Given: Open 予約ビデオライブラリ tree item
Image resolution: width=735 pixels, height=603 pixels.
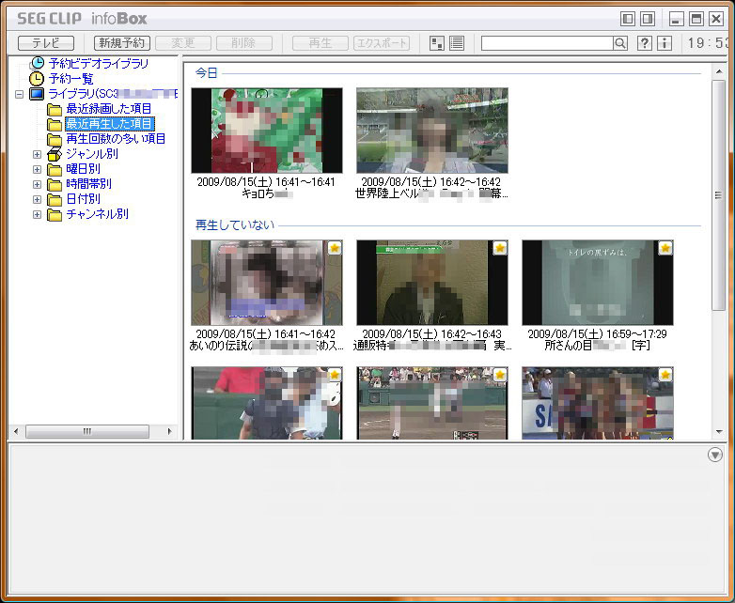Looking at the screenshot, I should coord(99,63).
